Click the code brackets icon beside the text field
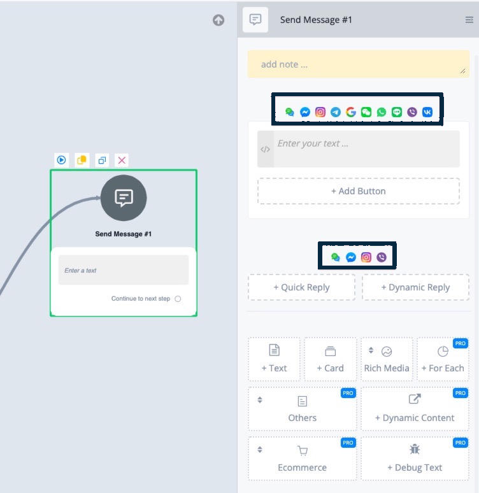Viewport: 479px width, 493px height. (x=265, y=149)
